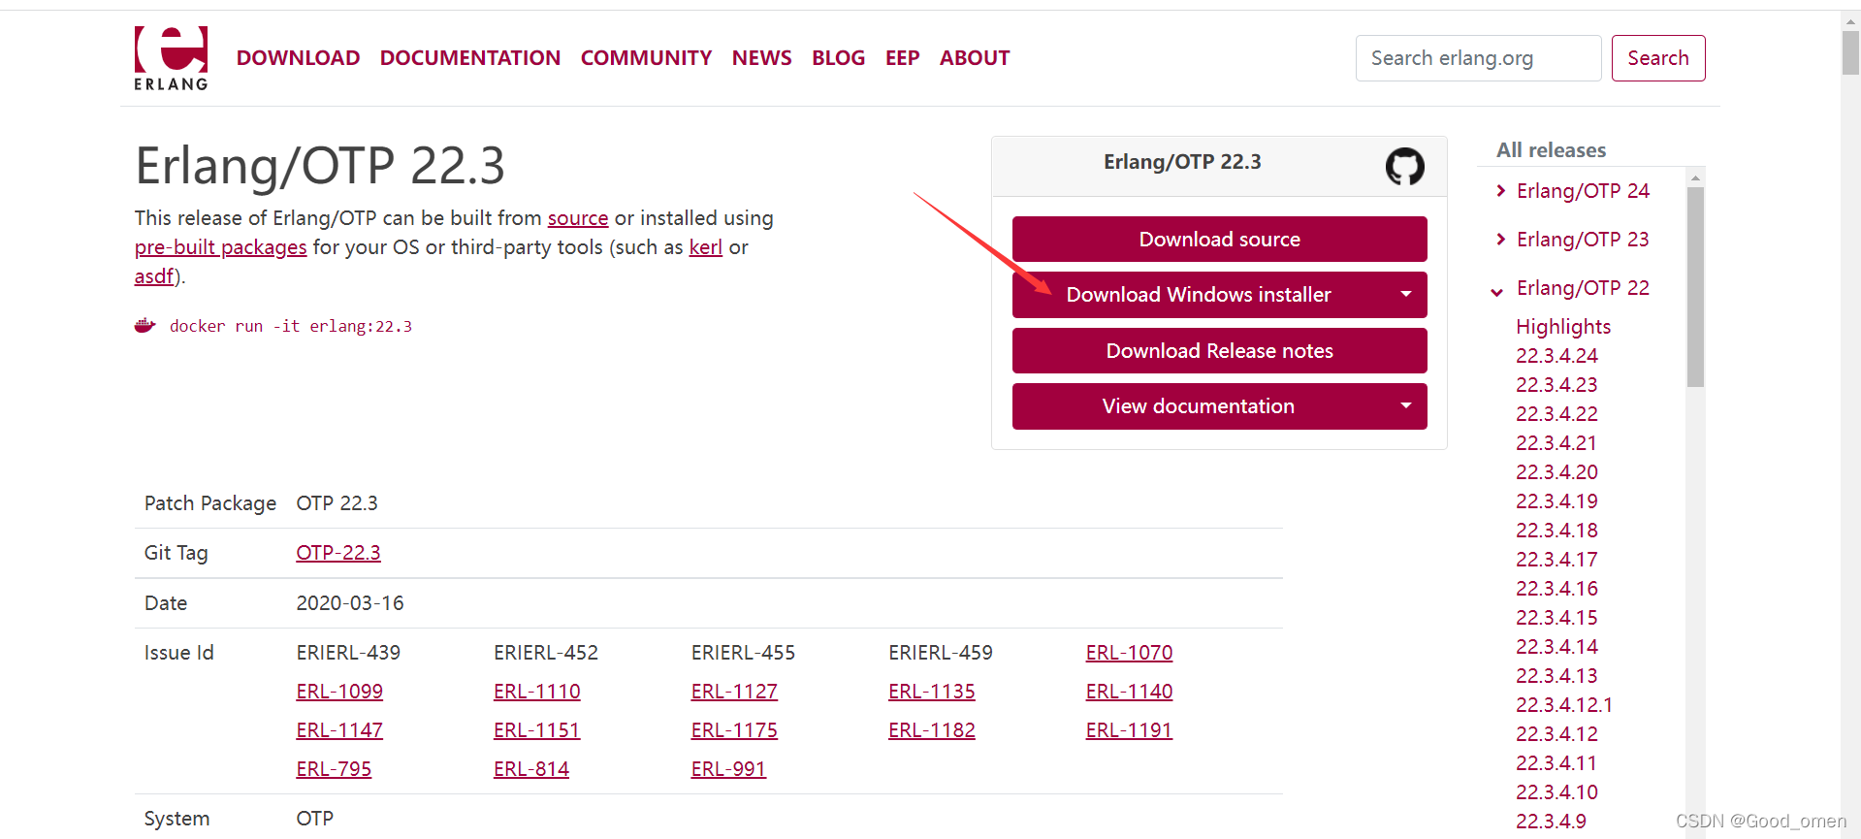Click View documentation button
The height and width of the screenshot is (839, 1861).
1199,405
